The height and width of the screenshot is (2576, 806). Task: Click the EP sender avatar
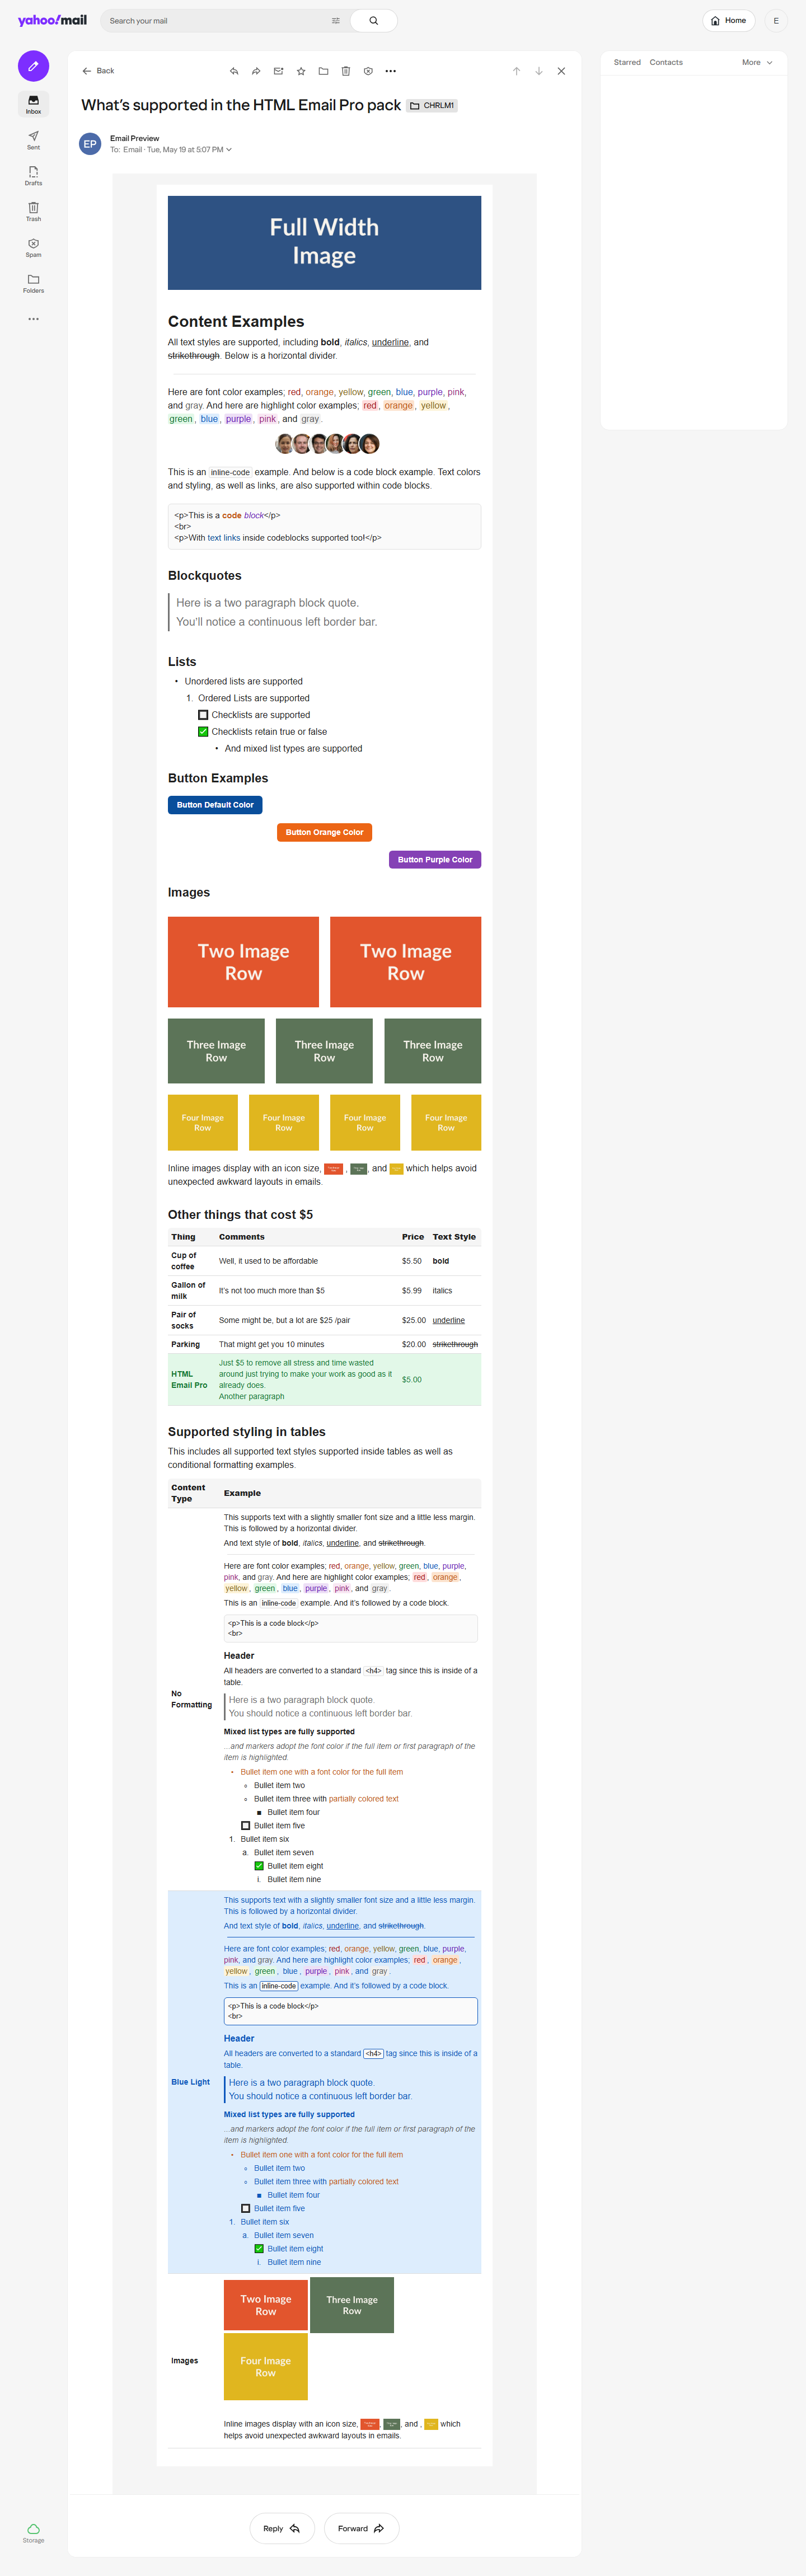[90, 144]
